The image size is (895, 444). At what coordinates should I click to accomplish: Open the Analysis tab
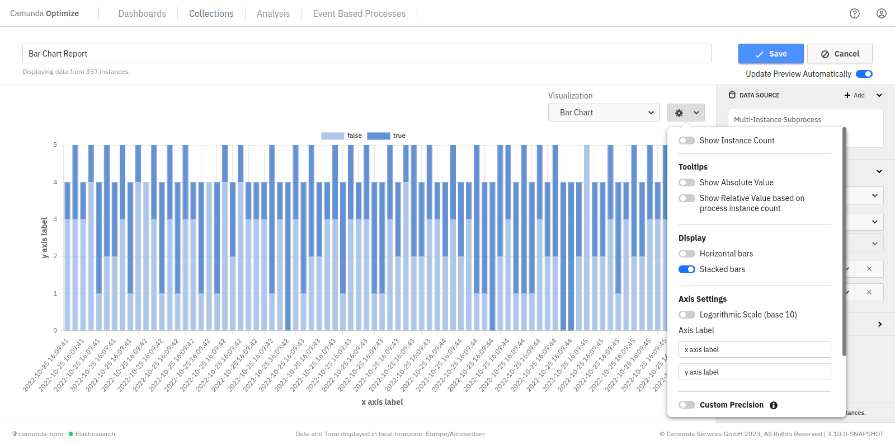[x=273, y=13]
